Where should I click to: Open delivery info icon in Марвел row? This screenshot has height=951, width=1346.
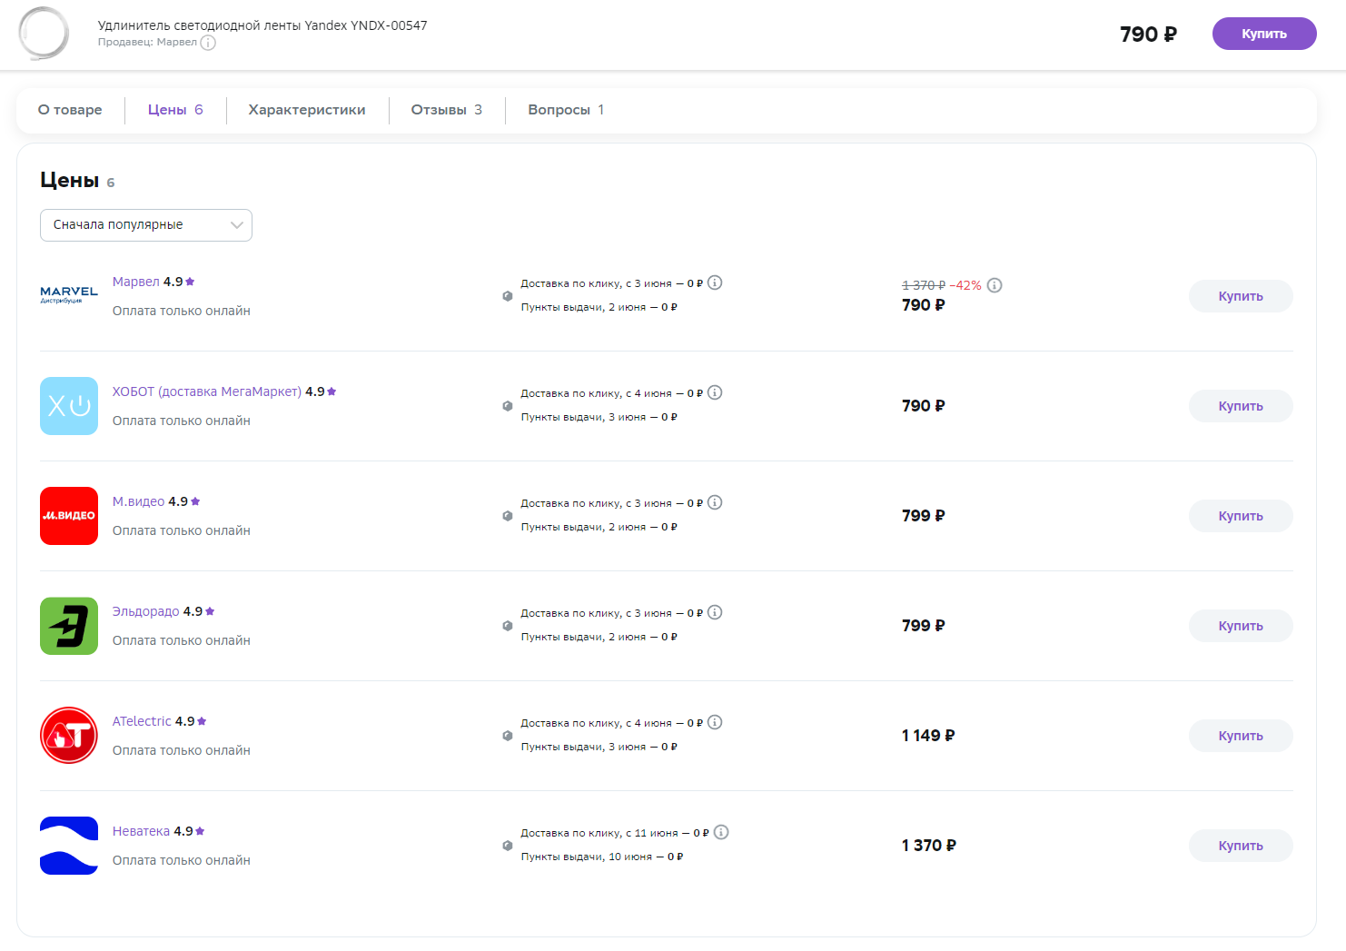[x=715, y=282]
